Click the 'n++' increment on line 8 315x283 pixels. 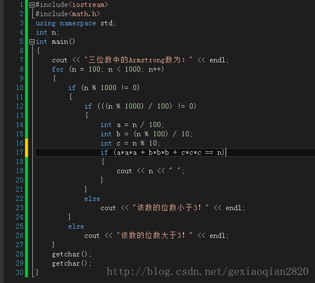pos(155,69)
